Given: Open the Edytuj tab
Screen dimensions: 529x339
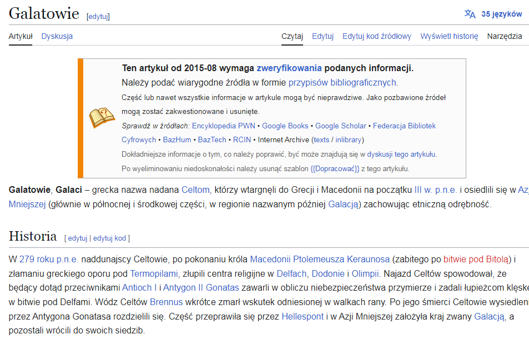Looking at the screenshot, I should pyautogui.click(x=323, y=36).
